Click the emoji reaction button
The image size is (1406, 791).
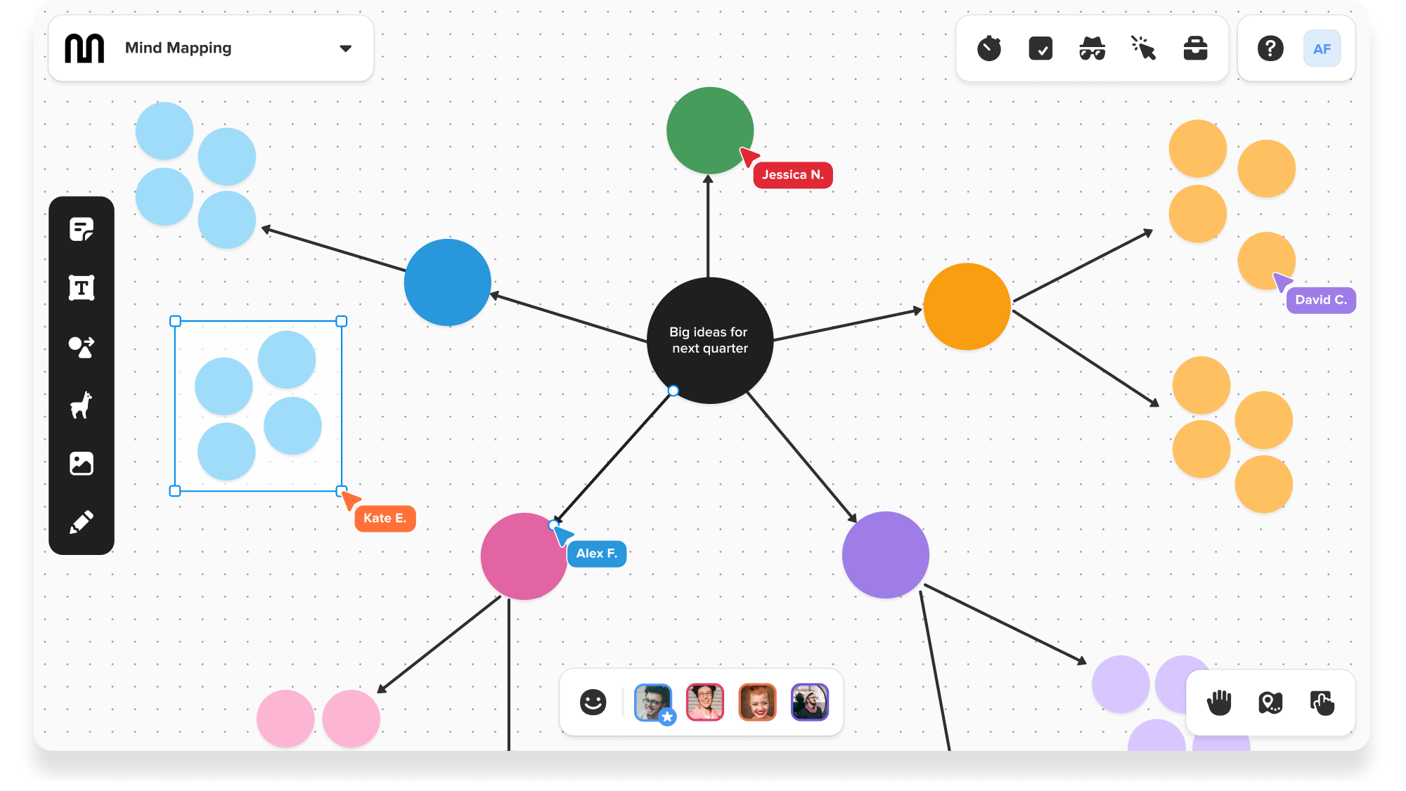tap(592, 702)
